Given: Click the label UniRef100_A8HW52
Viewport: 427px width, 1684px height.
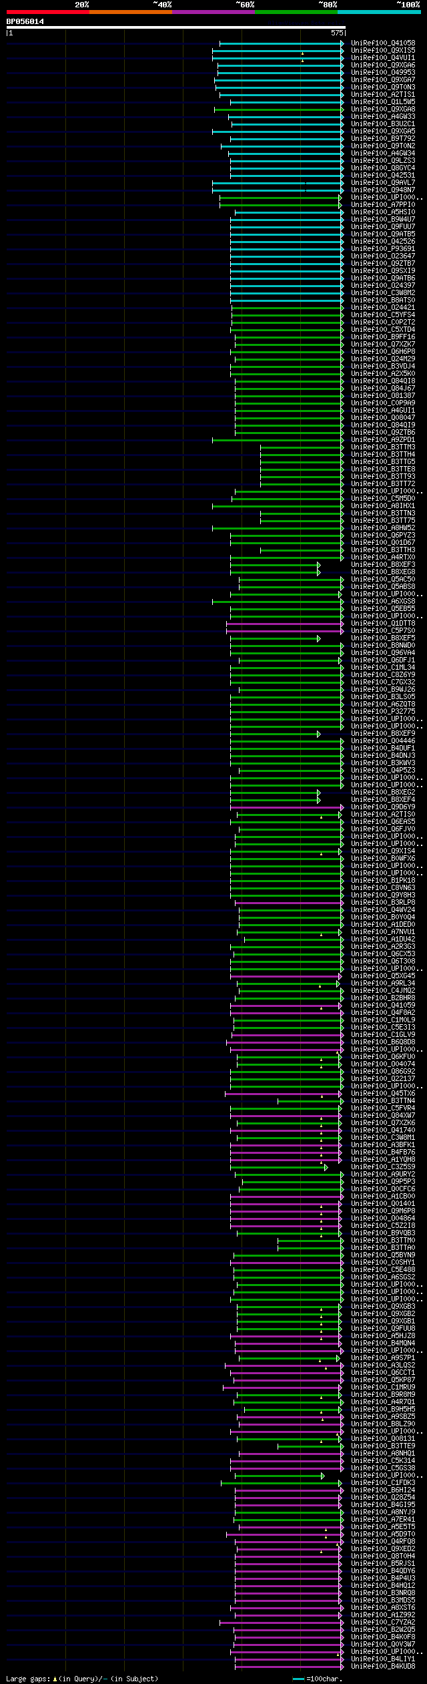Looking at the screenshot, I should tap(383, 528).
